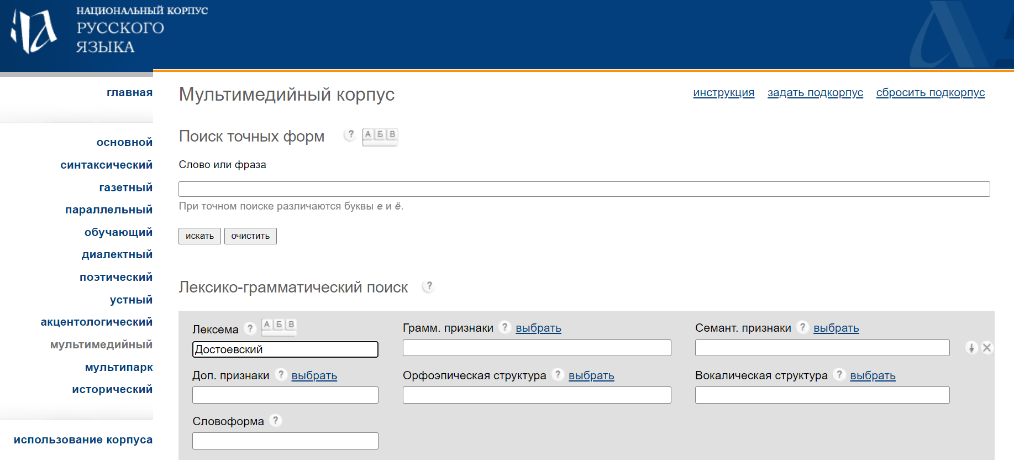Click the add-word arrow icon in the Лексема block
The image size is (1014, 460).
click(x=971, y=348)
